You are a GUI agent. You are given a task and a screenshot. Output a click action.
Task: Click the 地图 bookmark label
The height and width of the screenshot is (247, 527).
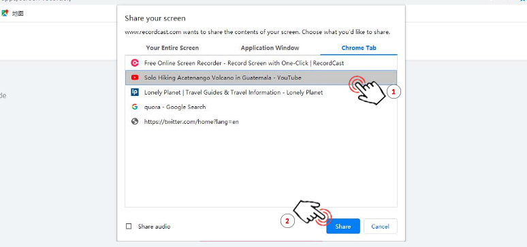tap(18, 14)
